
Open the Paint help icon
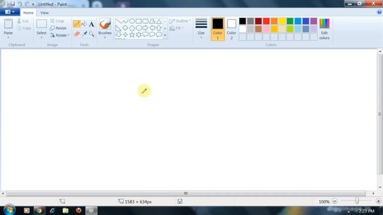coord(379,13)
